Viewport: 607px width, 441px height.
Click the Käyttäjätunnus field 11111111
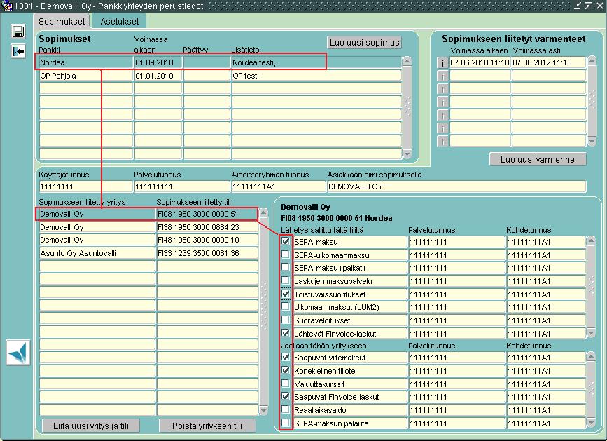click(x=85, y=186)
